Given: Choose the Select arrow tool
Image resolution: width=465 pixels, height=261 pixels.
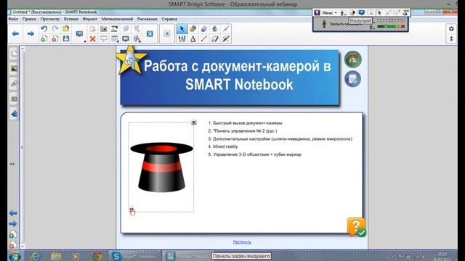Looking at the screenshot, I should coord(182,29).
